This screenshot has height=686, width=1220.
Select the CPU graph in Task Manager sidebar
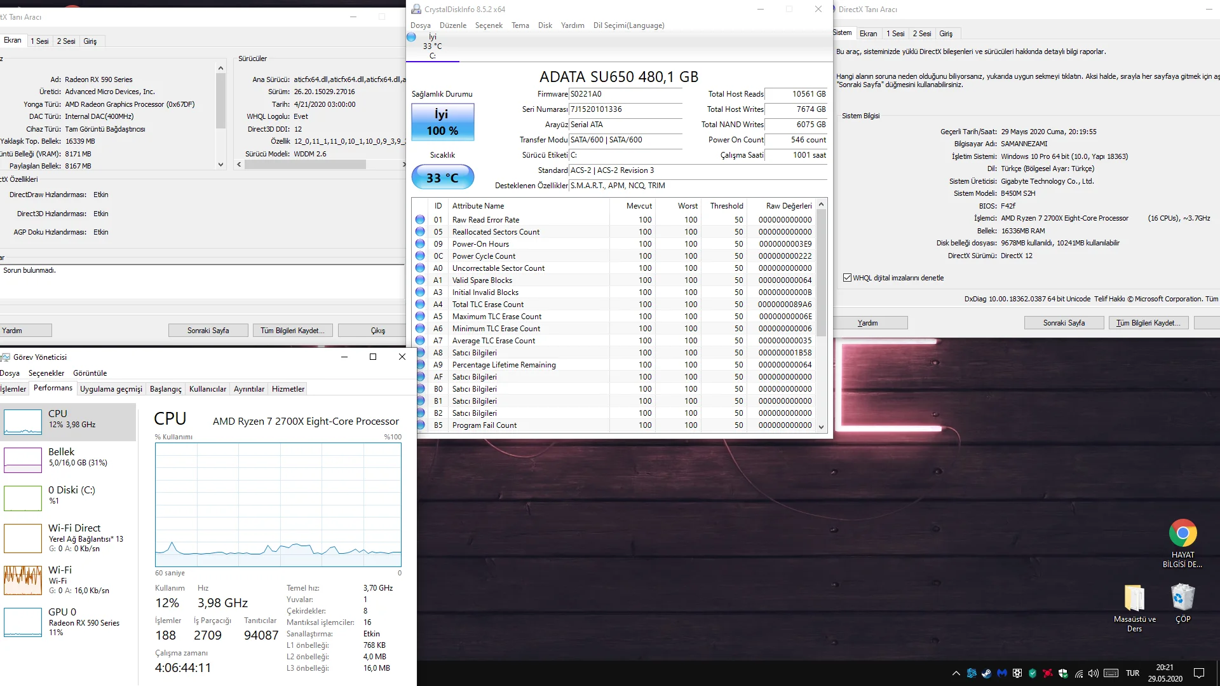coord(69,422)
